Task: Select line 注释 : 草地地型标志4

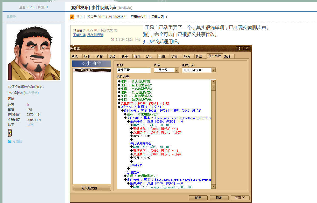Action: [x=135, y=92]
